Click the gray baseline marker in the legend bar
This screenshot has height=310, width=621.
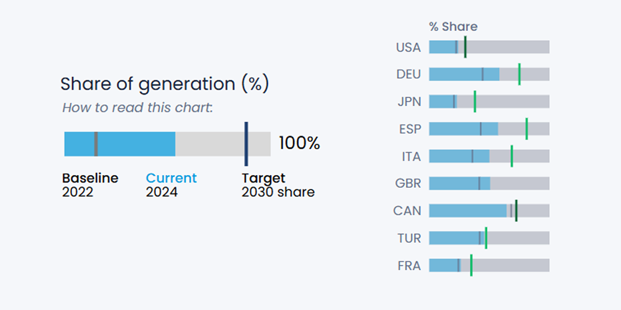tap(96, 144)
